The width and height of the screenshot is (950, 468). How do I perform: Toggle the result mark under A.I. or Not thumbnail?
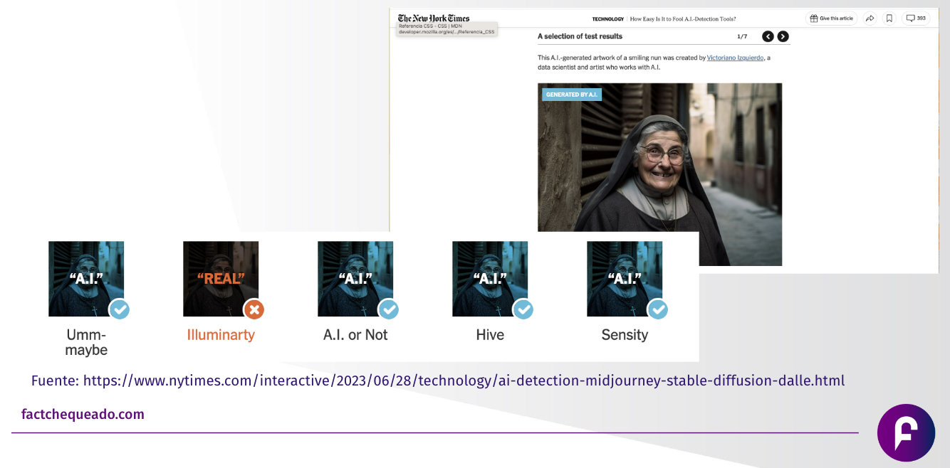point(389,310)
